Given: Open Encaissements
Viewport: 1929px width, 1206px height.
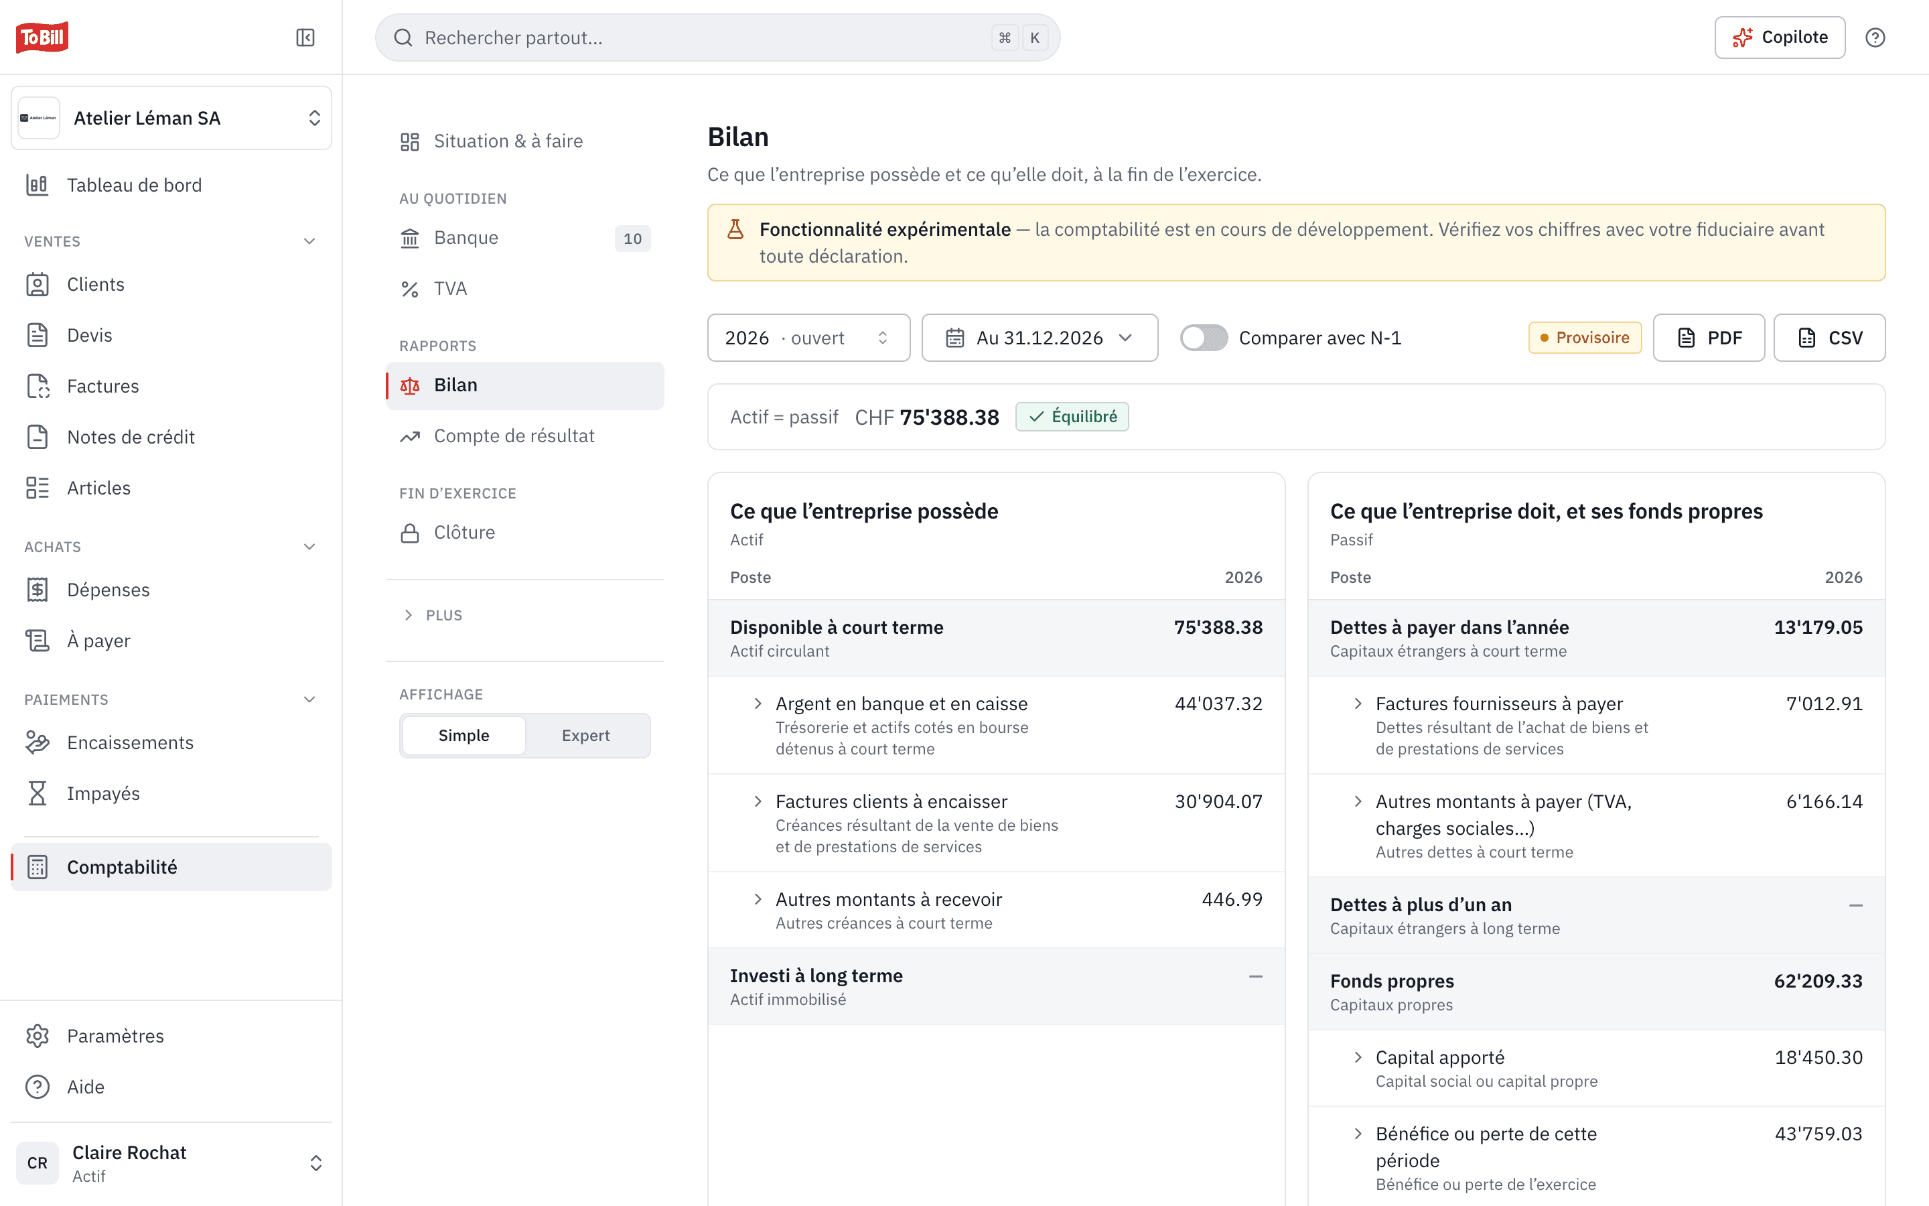Looking at the screenshot, I should (x=171, y=742).
